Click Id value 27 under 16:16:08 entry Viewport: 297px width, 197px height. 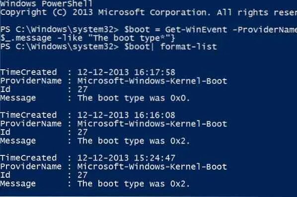(x=82, y=132)
